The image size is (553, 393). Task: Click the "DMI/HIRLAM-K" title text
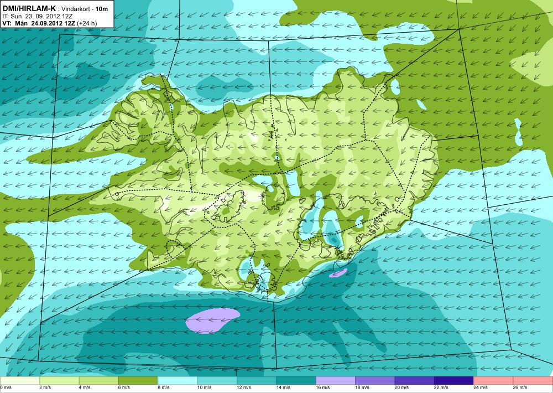pos(29,8)
